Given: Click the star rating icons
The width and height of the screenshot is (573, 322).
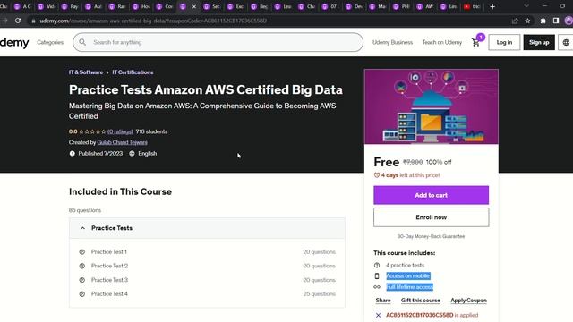Looking at the screenshot, I should tap(92, 131).
